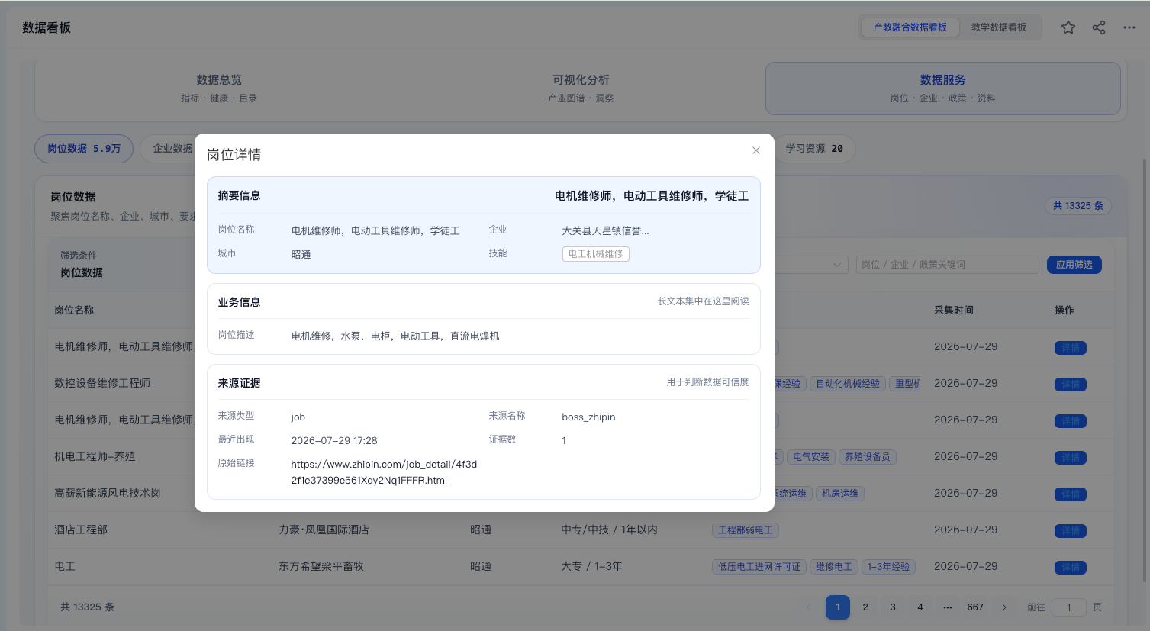Click the 自动化机械经验 tag

pos(848,384)
